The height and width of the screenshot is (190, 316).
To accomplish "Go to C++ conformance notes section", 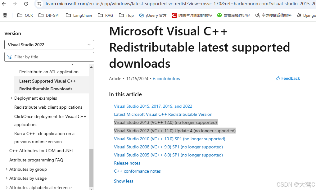I will [137, 171].
